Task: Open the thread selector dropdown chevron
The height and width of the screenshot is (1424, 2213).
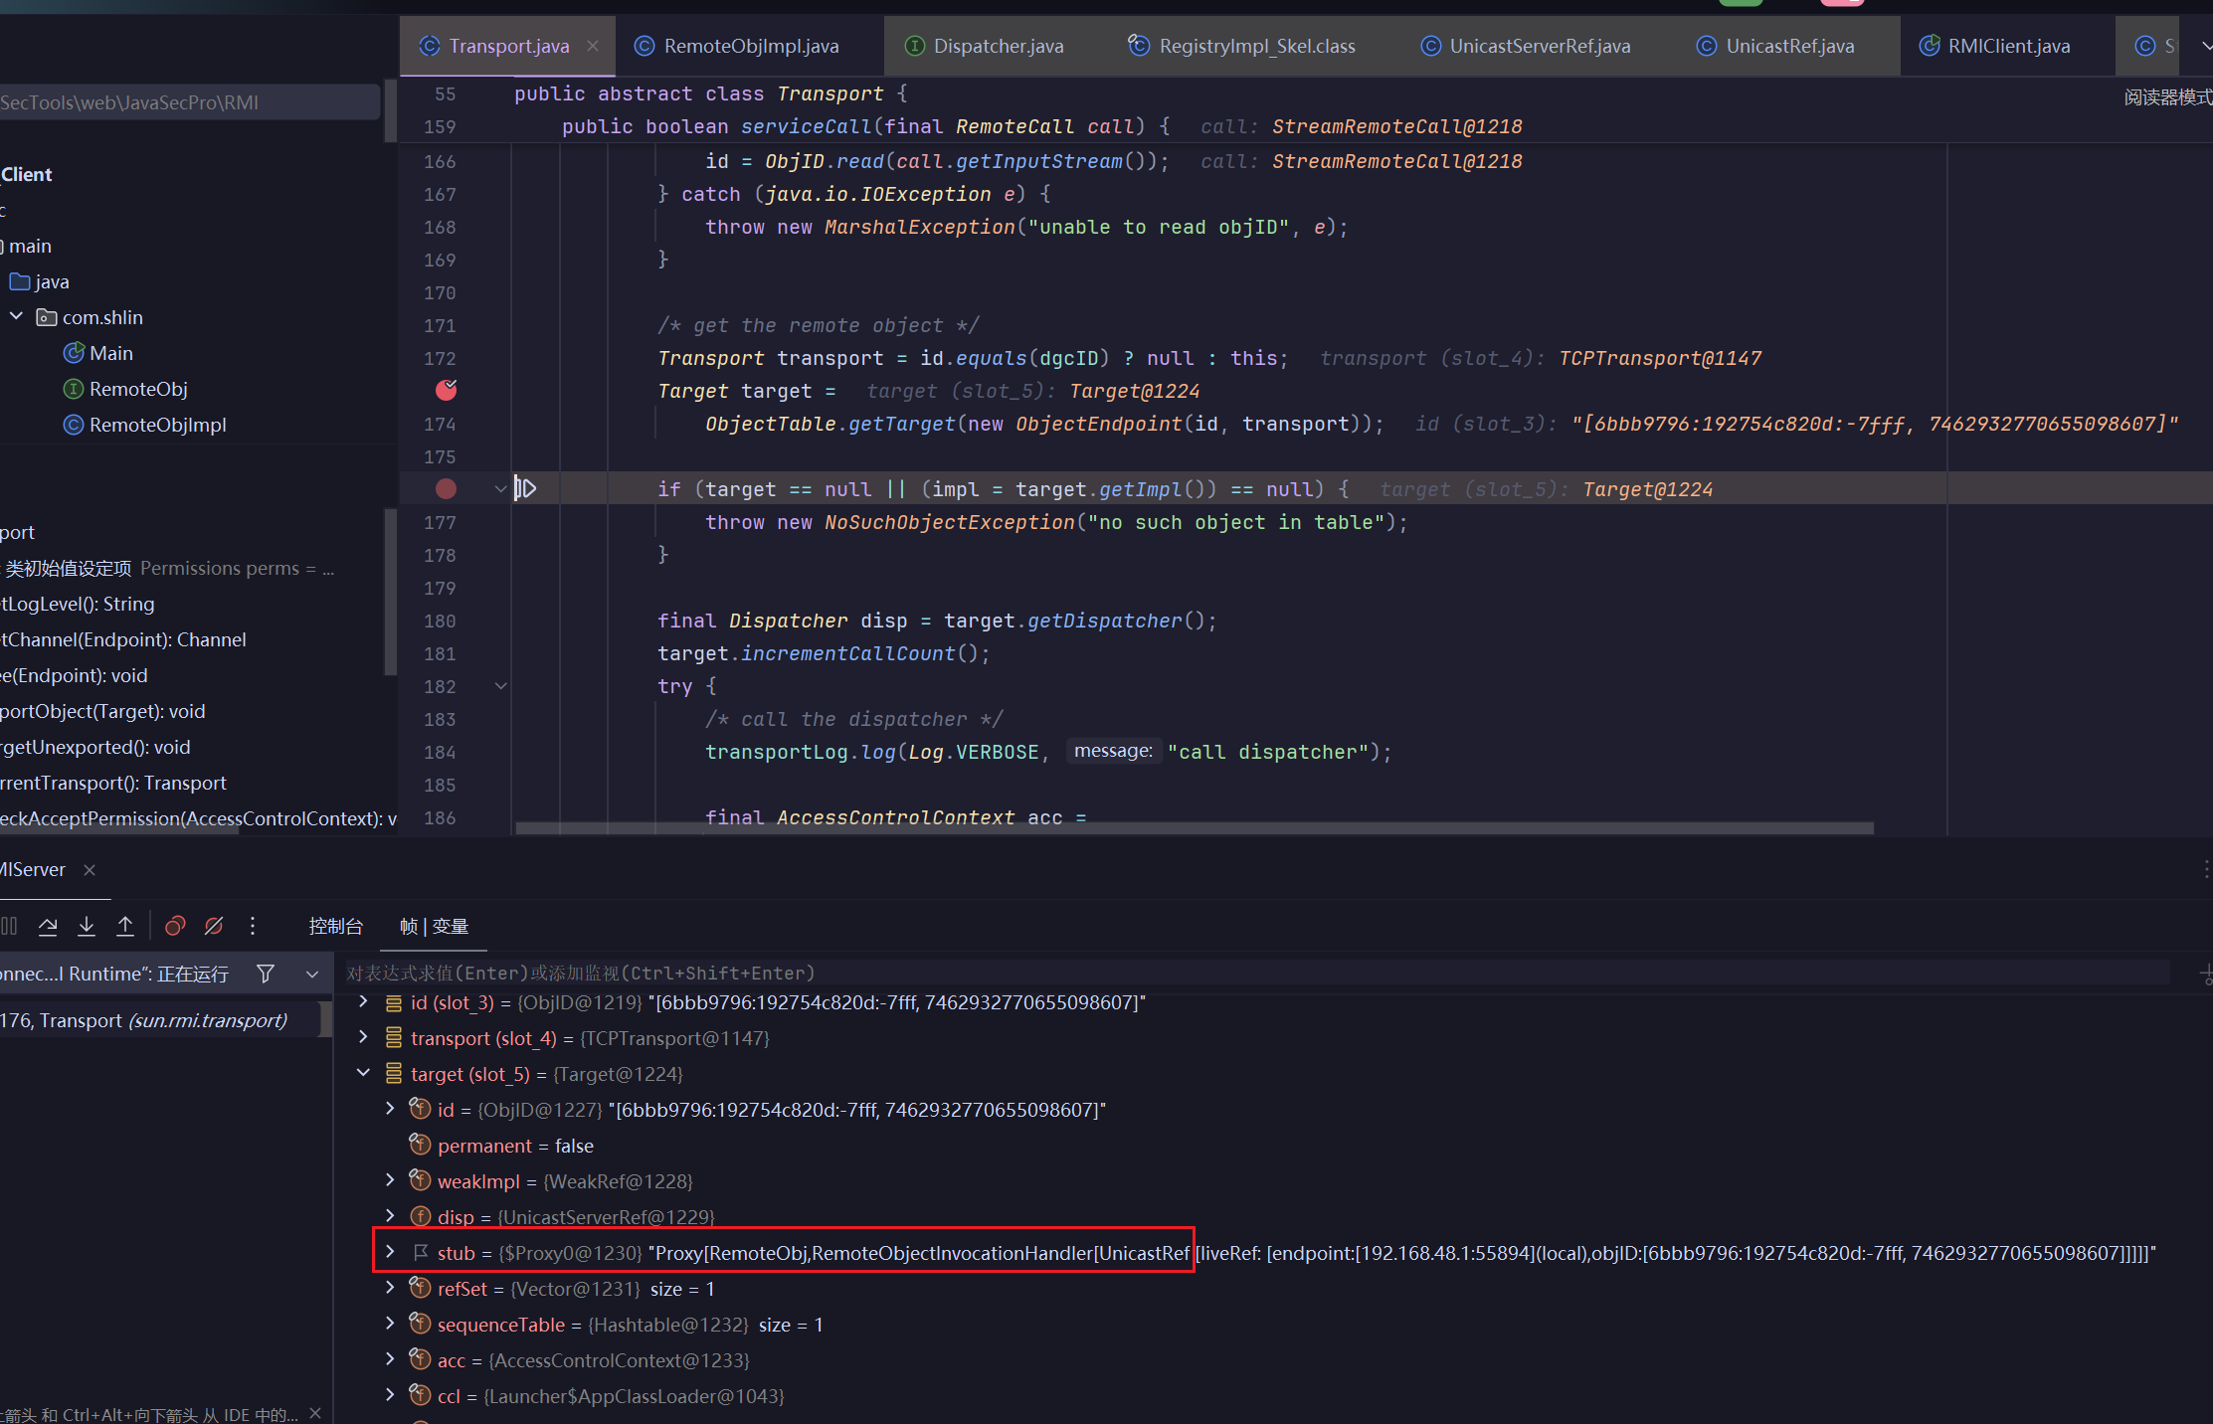Action: click(x=312, y=974)
